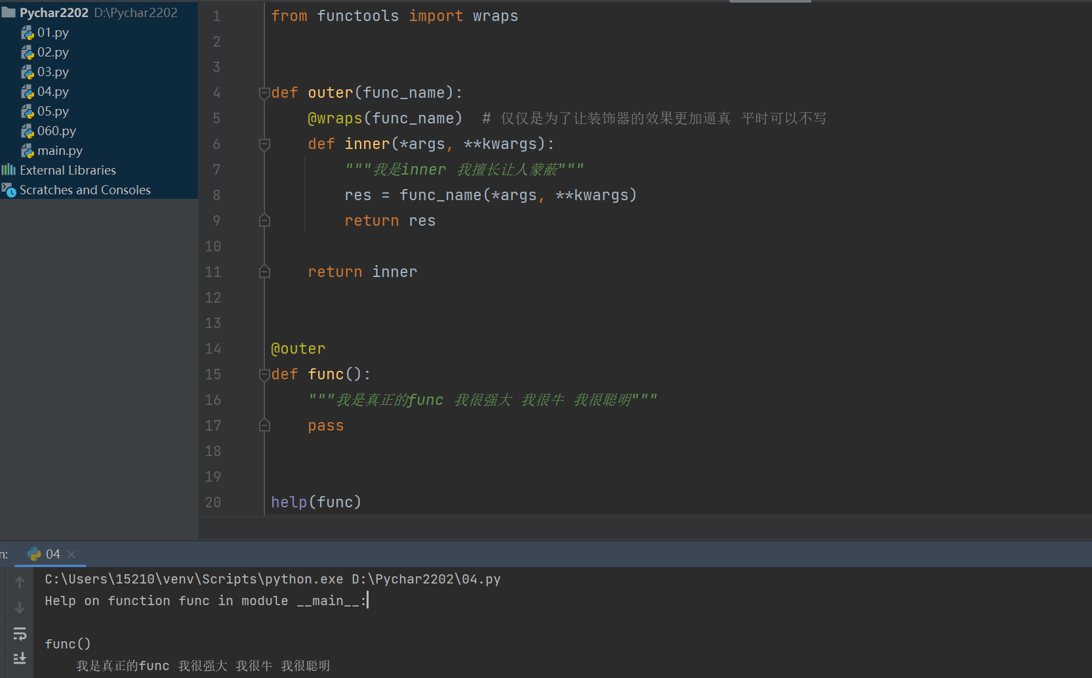Viewport: 1092px width, 678px height.
Task: Close the 04 run tab
Action: point(71,555)
